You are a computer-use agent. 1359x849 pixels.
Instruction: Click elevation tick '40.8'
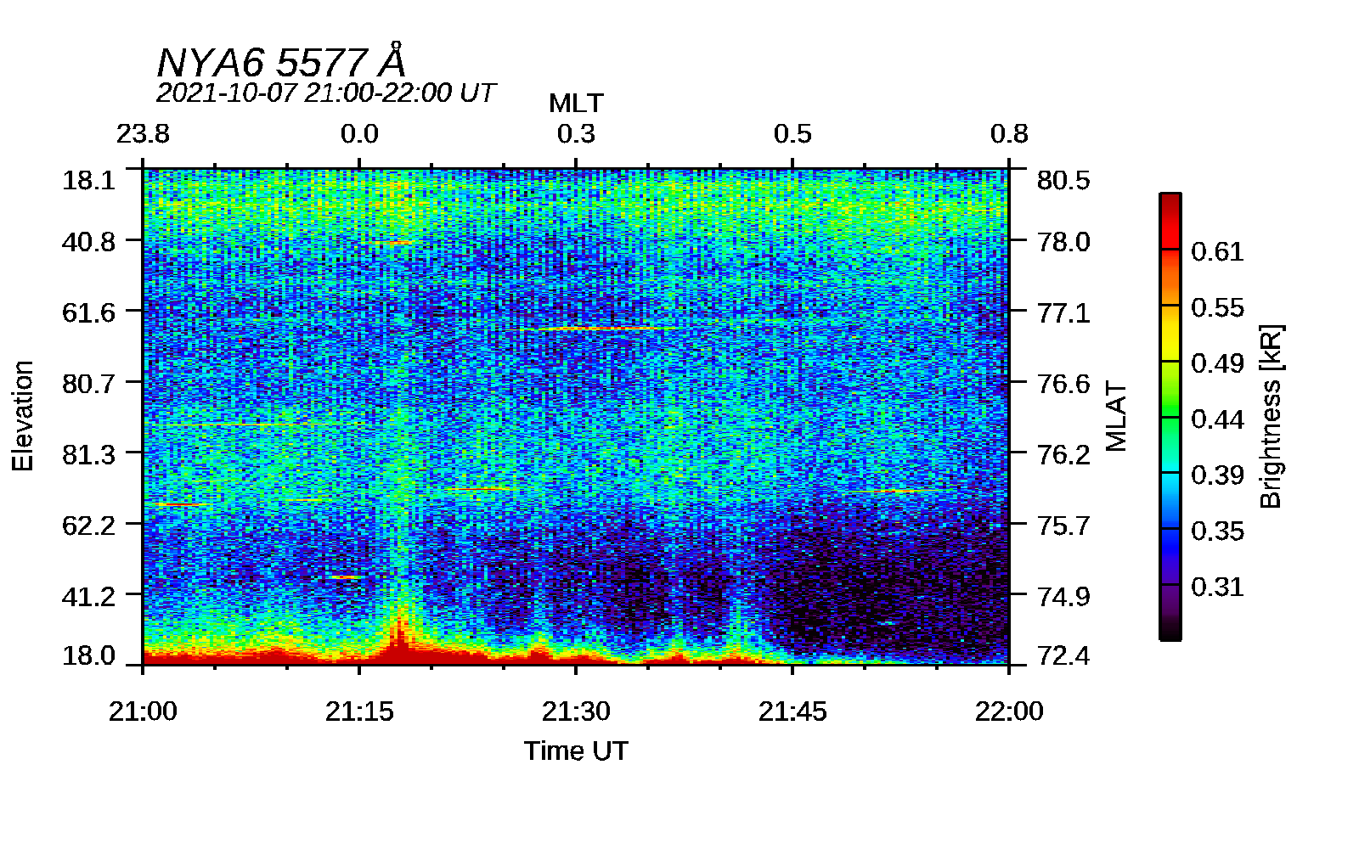pos(88,242)
